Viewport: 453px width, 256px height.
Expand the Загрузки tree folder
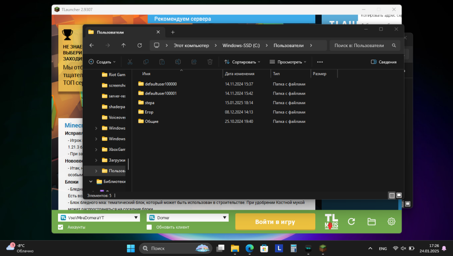coord(96,160)
